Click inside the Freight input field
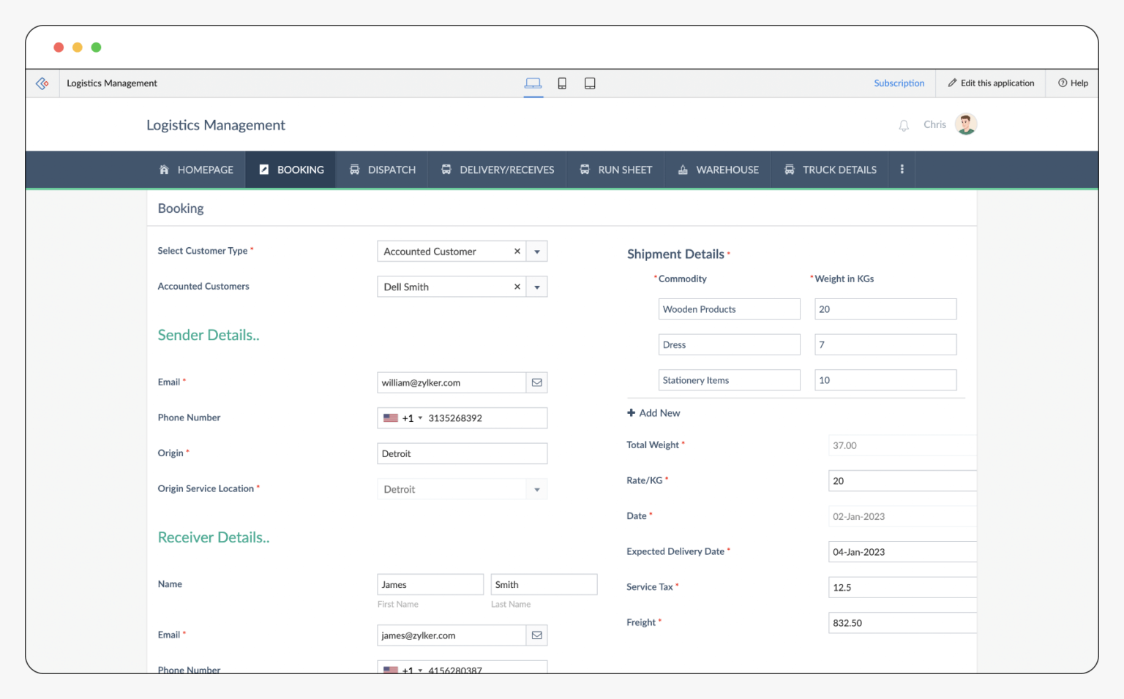The width and height of the screenshot is (1124, 699). [x=902, y=622]
